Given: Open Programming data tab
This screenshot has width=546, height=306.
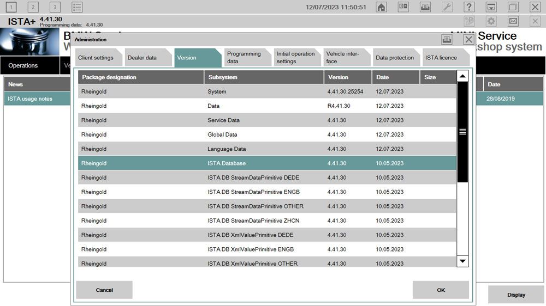Looking at the screenshot, I should click(x=247, y=57).
